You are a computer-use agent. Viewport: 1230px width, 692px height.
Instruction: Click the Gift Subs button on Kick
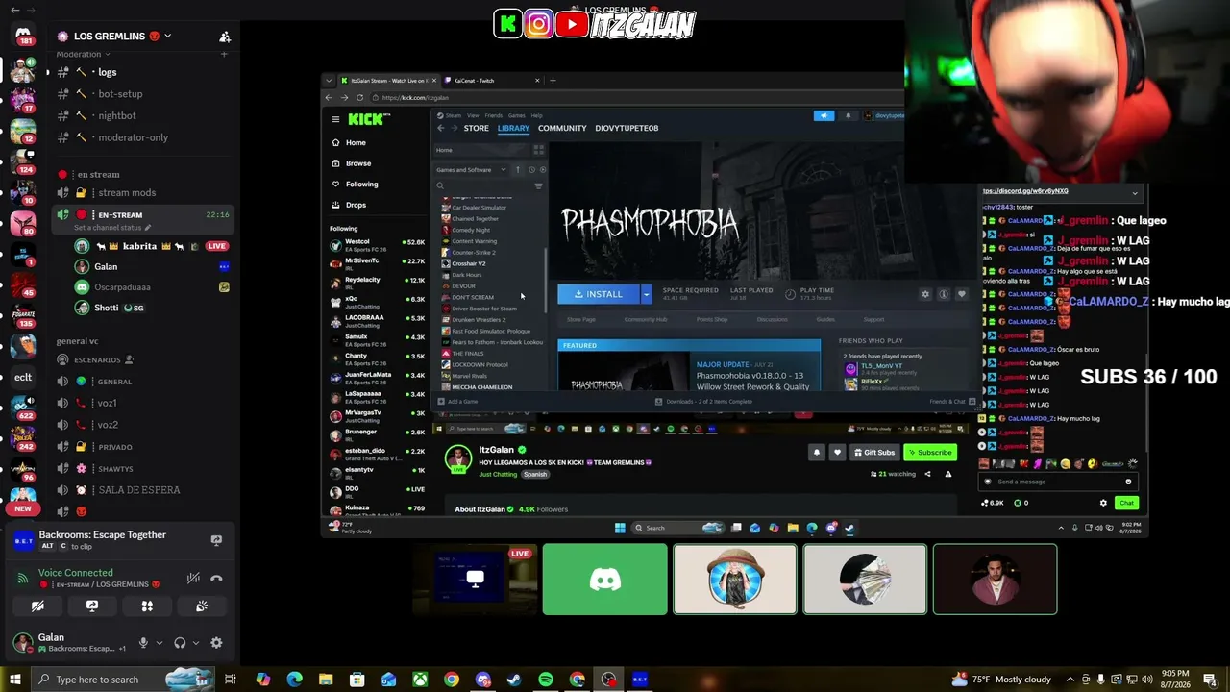tap(874, 453)
